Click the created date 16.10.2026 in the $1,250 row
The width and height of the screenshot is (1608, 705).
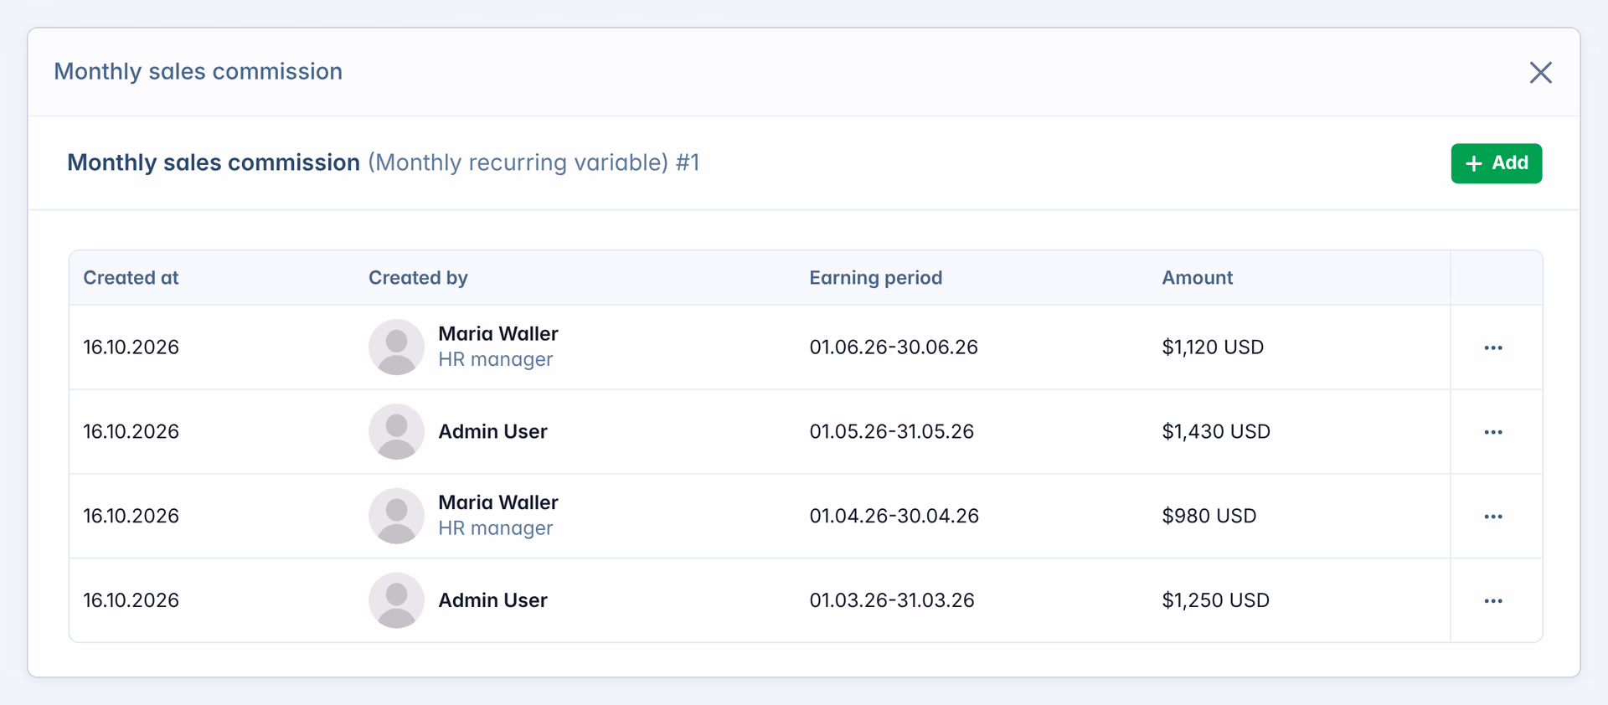(131, 601)
